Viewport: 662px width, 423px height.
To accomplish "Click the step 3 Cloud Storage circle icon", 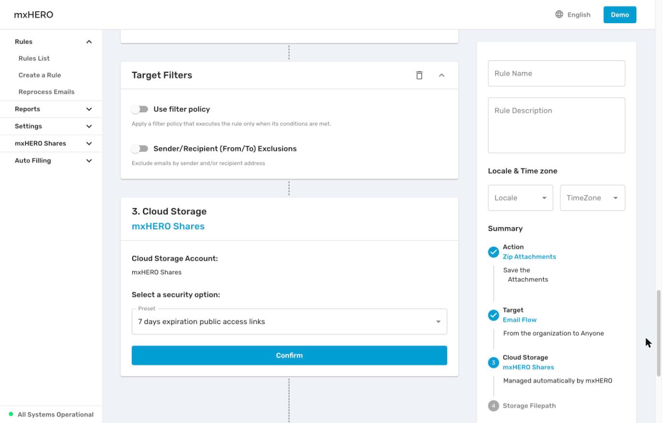I will tap(493, 363).
